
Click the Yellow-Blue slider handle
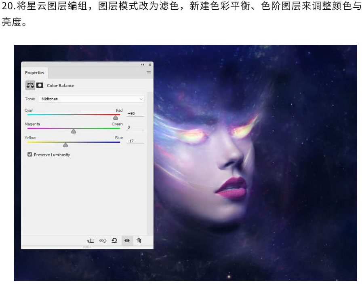[65, 145]
